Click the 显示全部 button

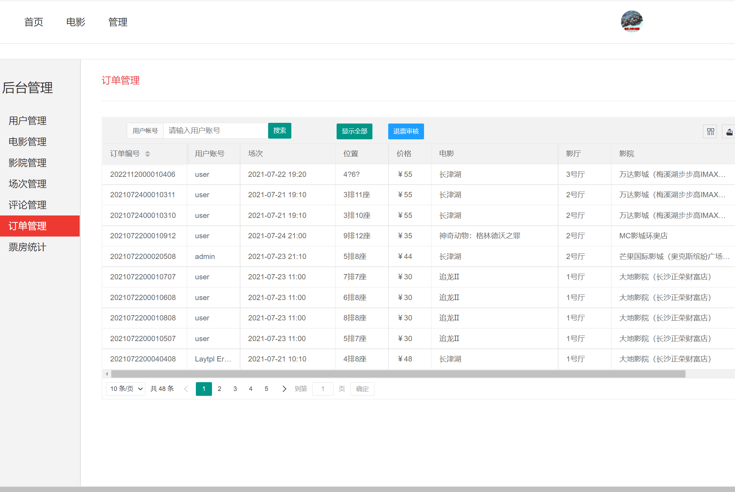354,131
